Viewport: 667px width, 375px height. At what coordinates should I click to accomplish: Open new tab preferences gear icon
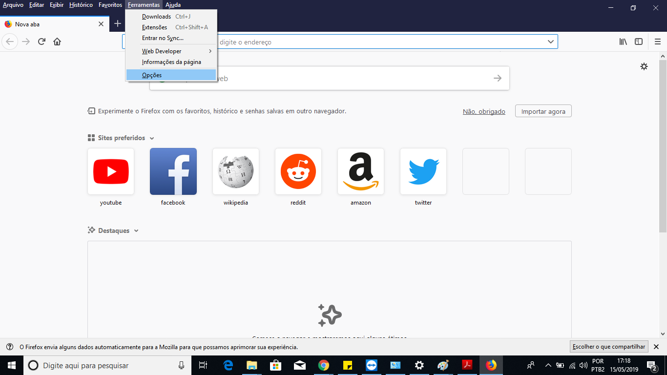pos(644,66)
